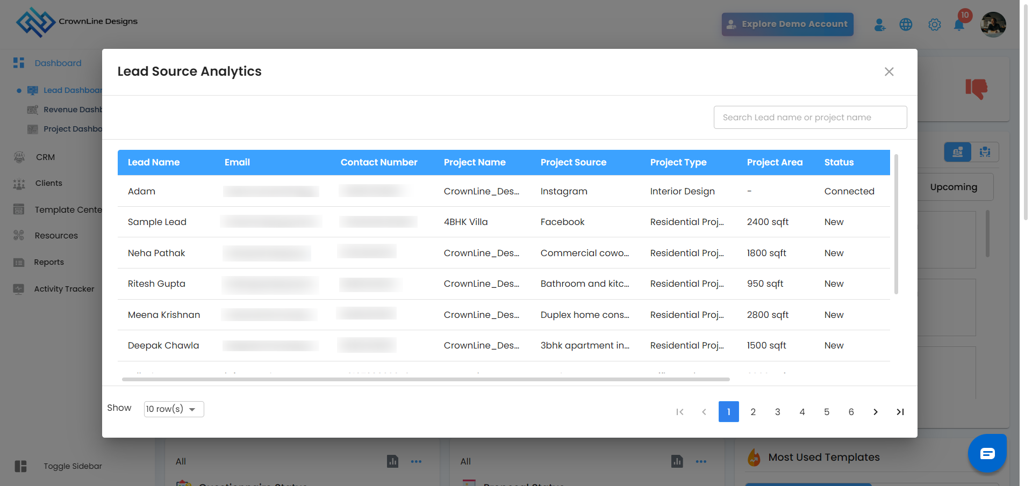This screenshot has height=486, width=1032.
Task: Select the lead Deepak Chawla
Action: [163, 345]
